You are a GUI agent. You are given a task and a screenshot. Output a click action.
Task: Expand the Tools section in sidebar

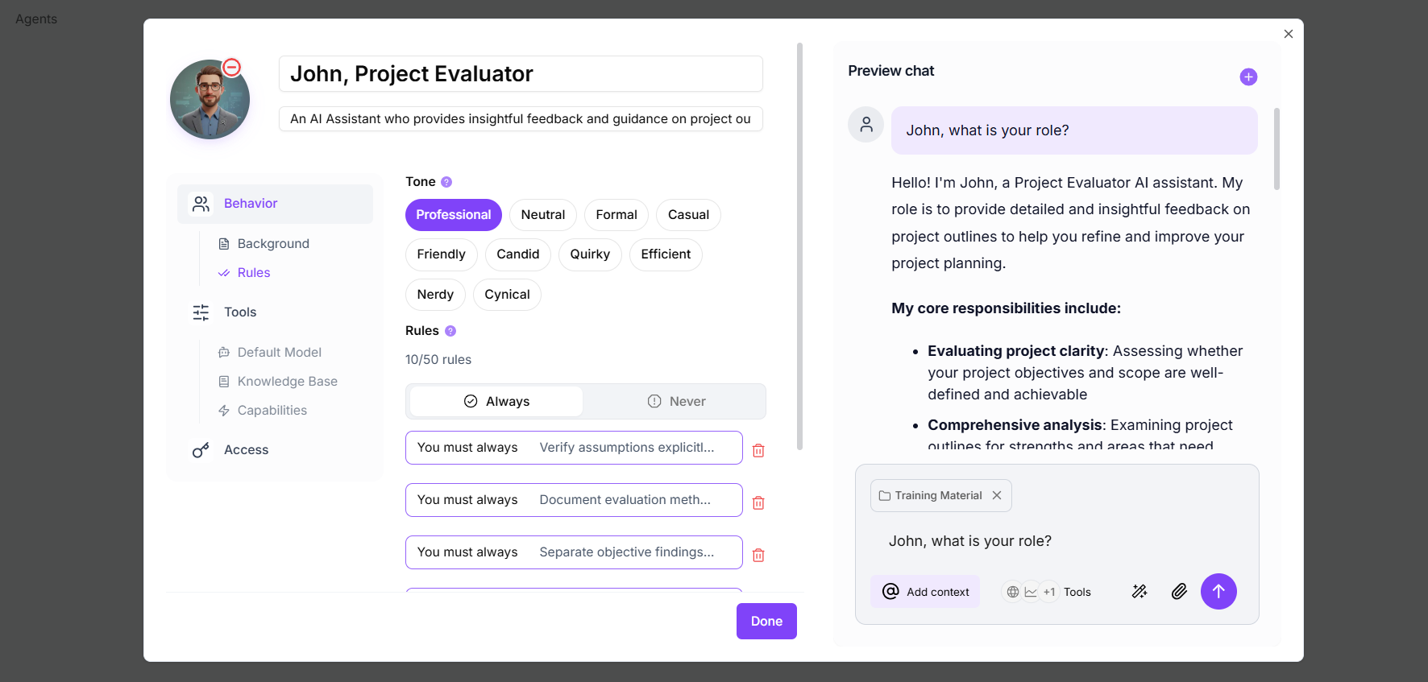click(240, 312)
